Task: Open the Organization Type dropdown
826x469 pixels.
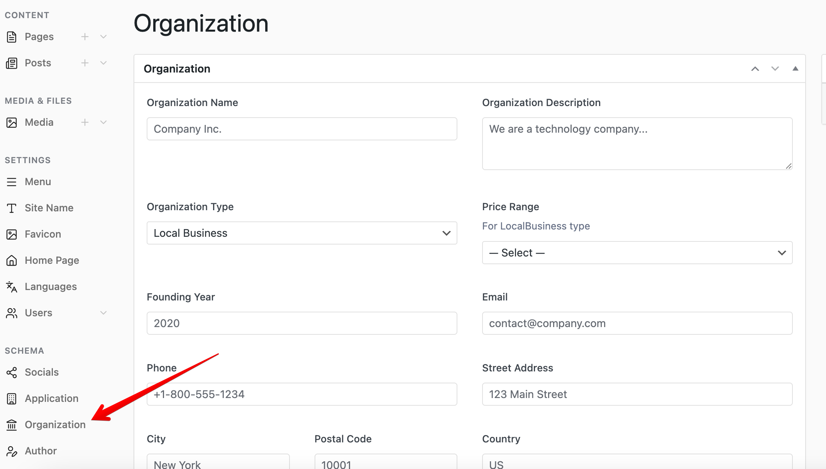Action: pos(302,233)
